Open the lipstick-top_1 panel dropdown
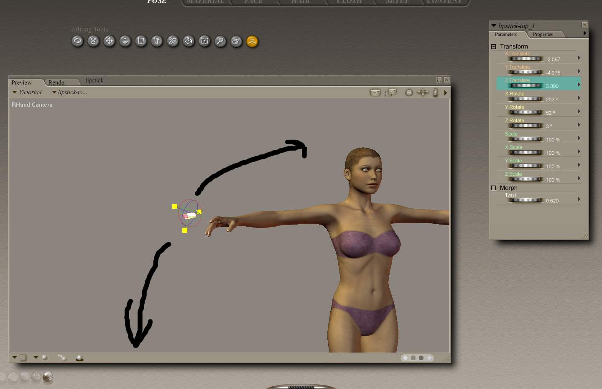 point(494,26)
